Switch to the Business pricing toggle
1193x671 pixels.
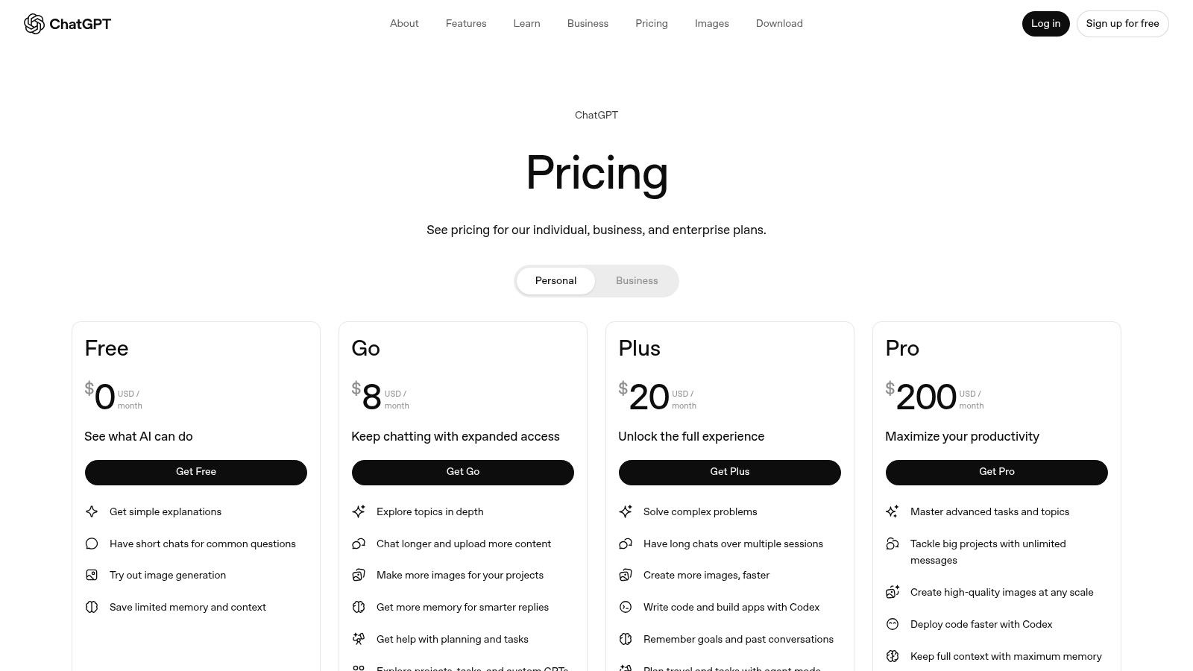(x=637, y=280)
